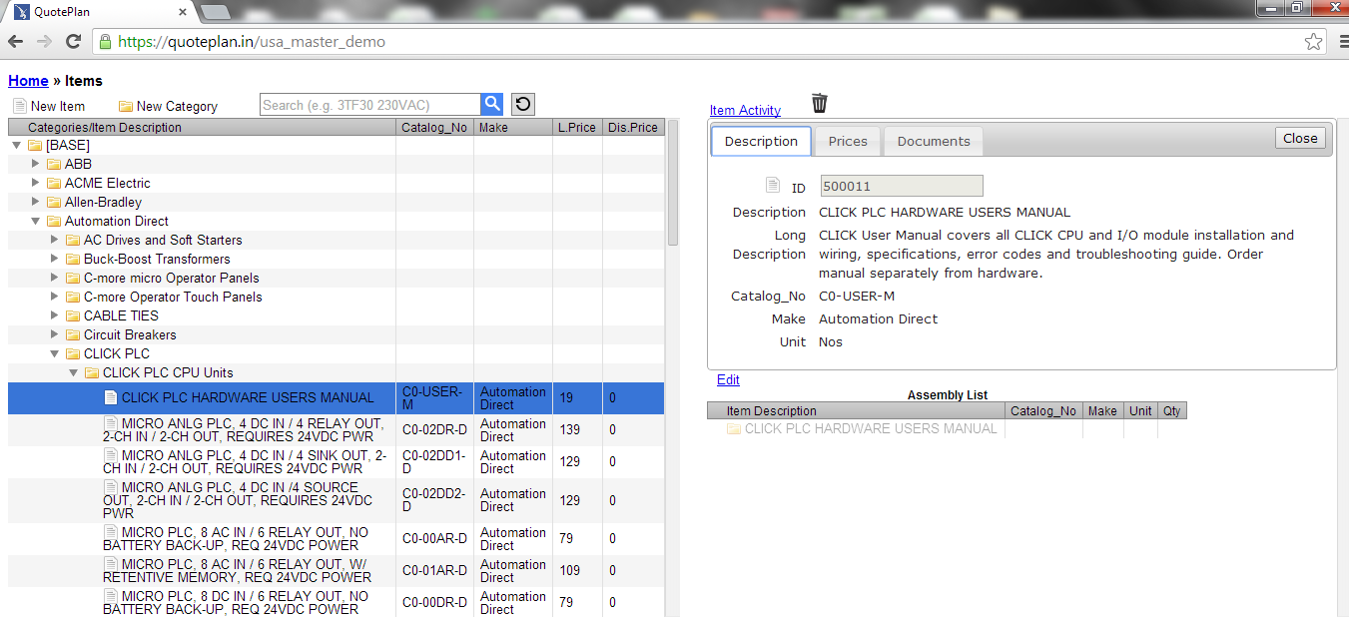Expand AC Drives and Soft Starters

pyautogui.click(x=55, y=240)
